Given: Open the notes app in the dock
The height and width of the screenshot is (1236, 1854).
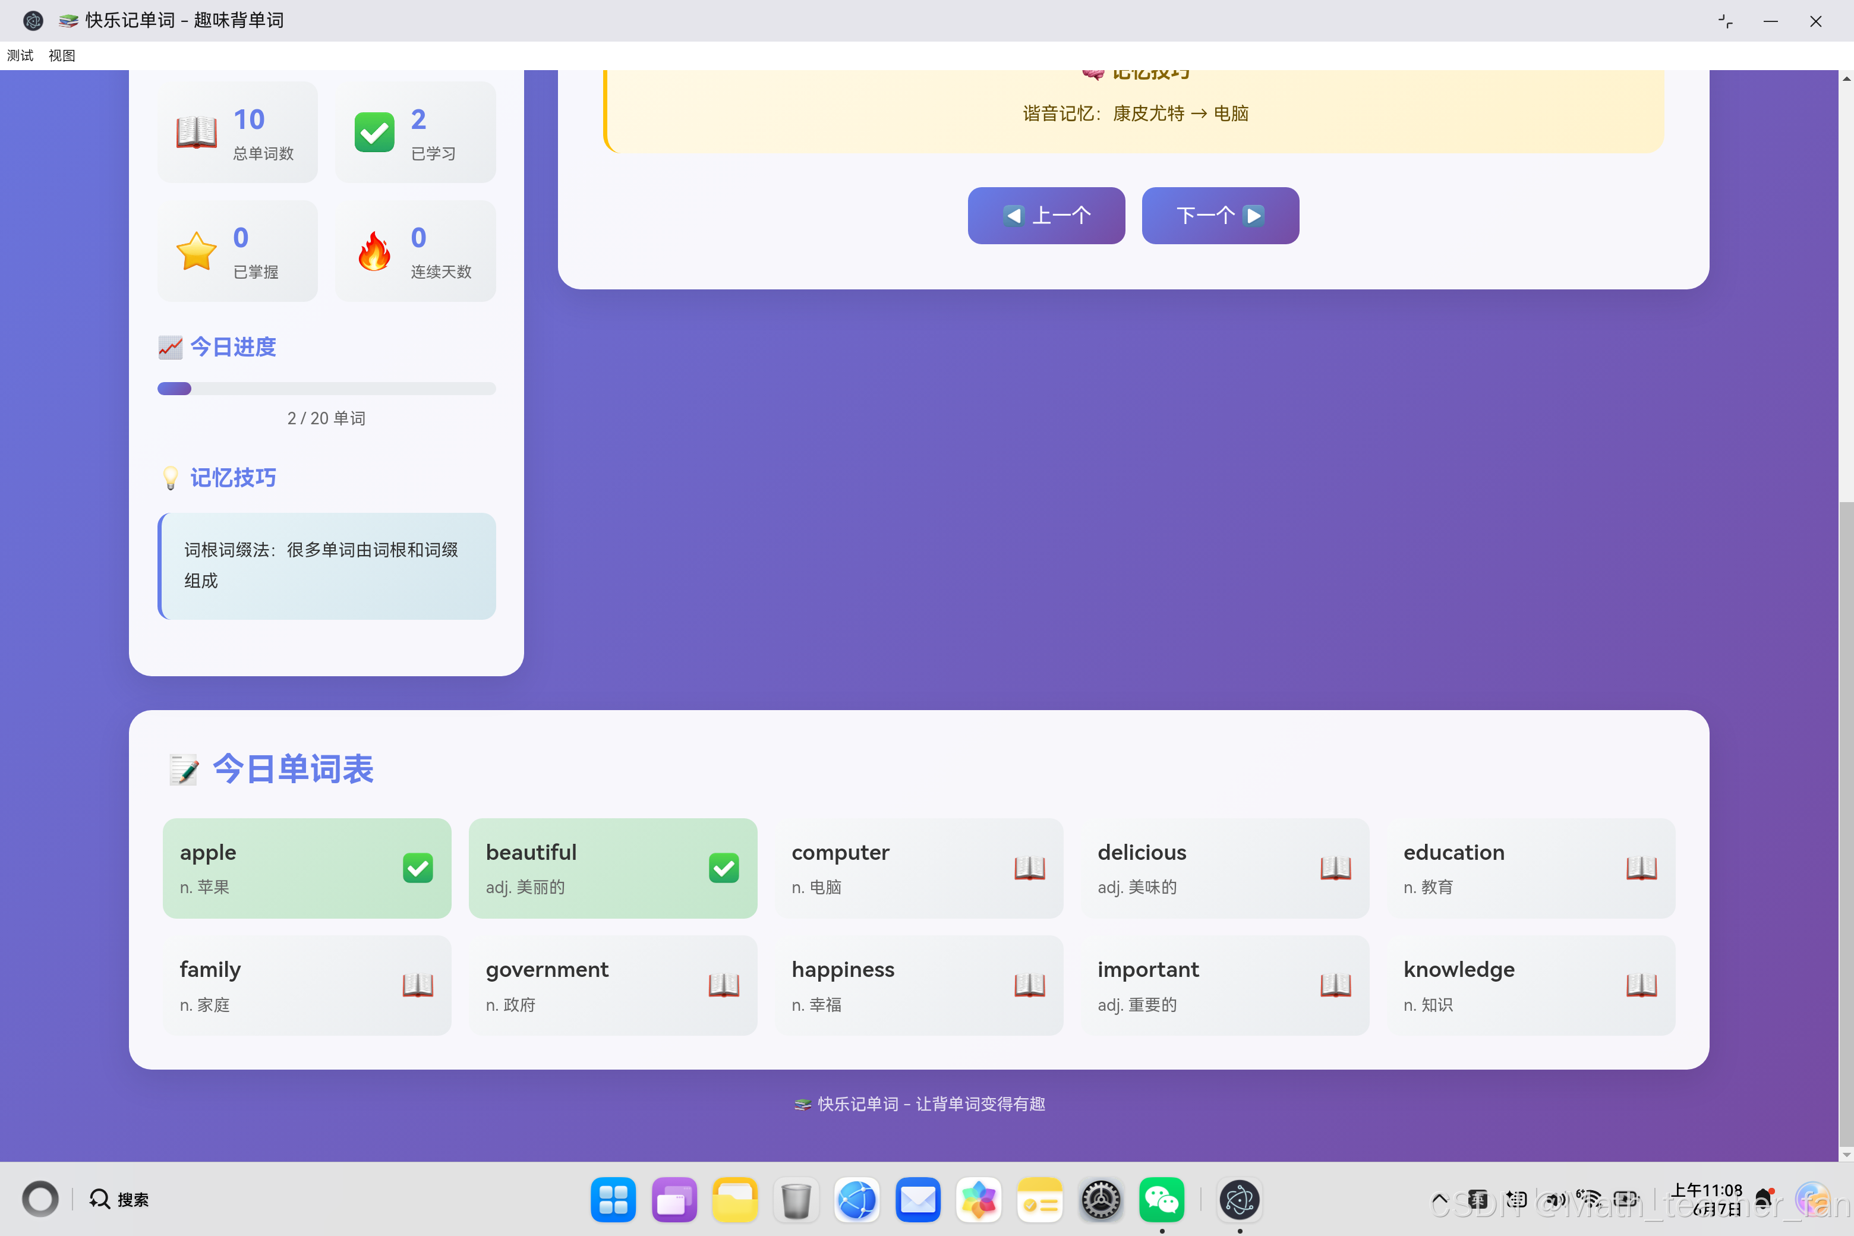Looking at the screenshot, I should point(1040,1200).
